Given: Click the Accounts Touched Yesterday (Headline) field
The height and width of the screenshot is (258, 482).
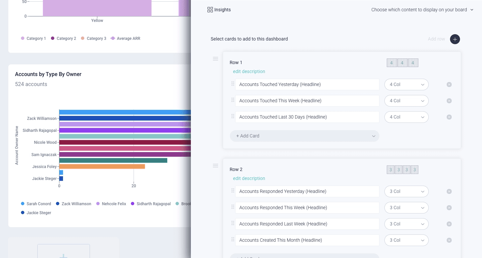Looking at the screenshot, I should pyautogui.click(x=307, y=84).
